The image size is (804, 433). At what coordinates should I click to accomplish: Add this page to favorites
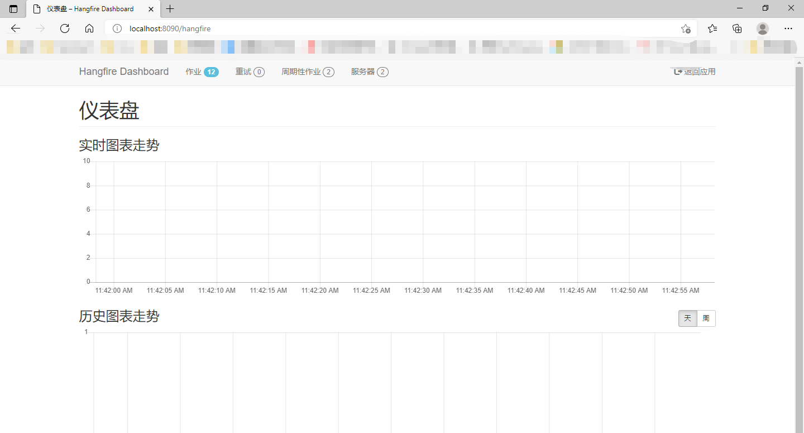(686, 28)
